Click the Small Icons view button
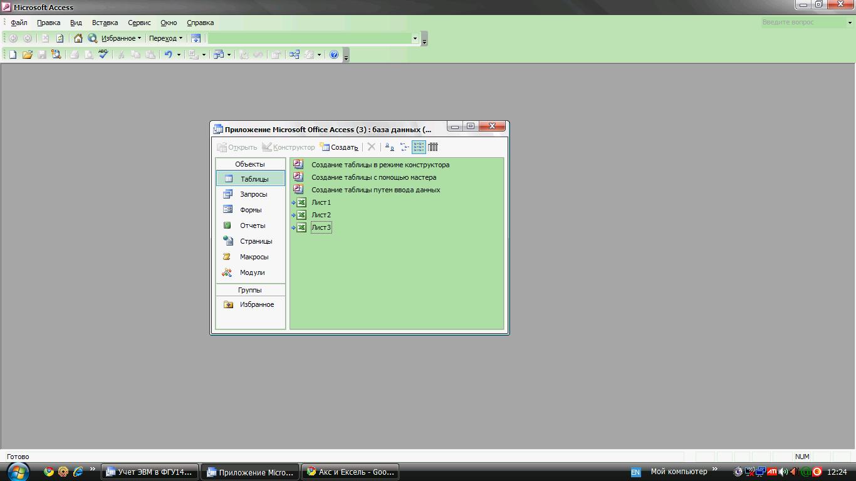 [x=404, y=147]
